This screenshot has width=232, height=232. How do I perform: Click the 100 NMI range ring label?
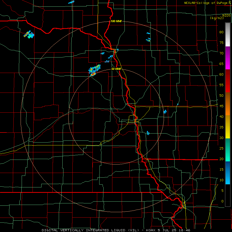116,21
